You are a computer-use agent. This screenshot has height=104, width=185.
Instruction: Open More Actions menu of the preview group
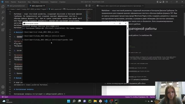pos(182,6)
